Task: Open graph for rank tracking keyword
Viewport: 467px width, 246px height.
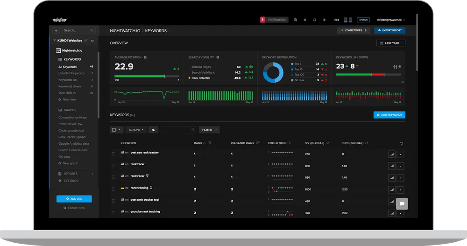Action: (x=392, y=190)
